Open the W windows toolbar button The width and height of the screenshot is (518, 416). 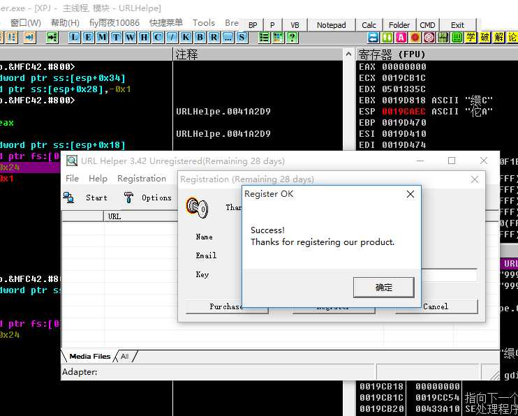point(130,37)
